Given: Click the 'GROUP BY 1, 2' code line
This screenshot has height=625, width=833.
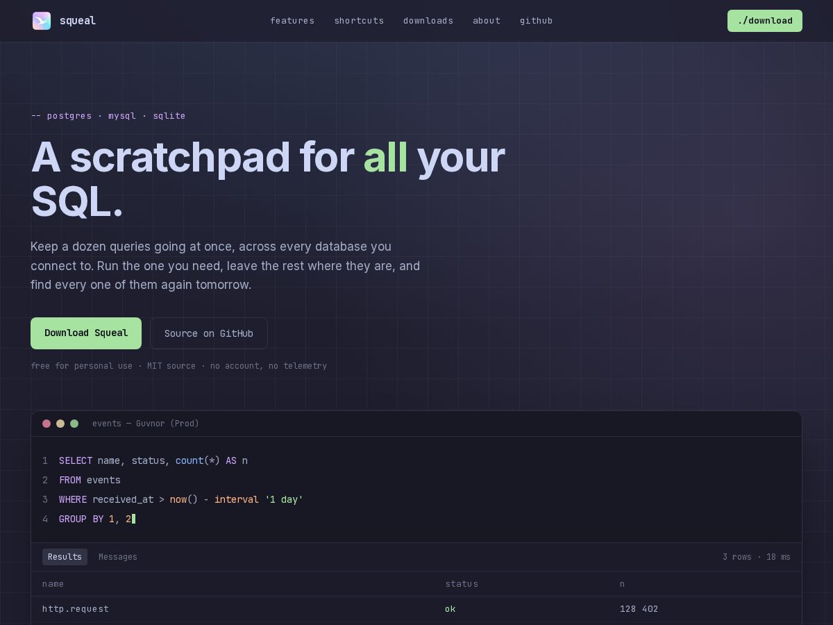Looking at the screenshot, I should [x=96, y=519].
